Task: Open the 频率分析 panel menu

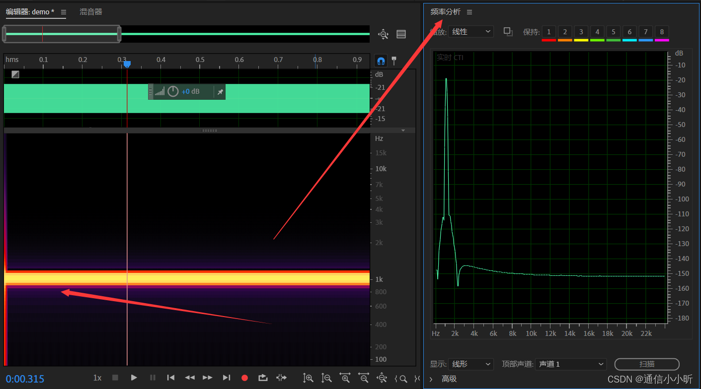Action: point(469,12)
